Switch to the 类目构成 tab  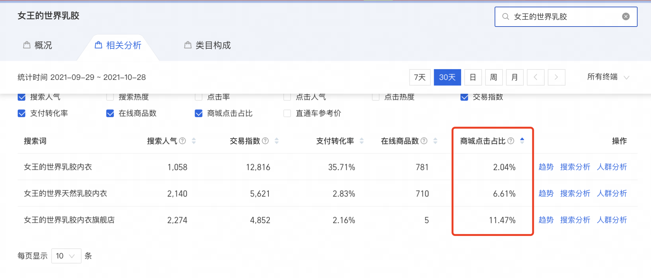point(208,45)
